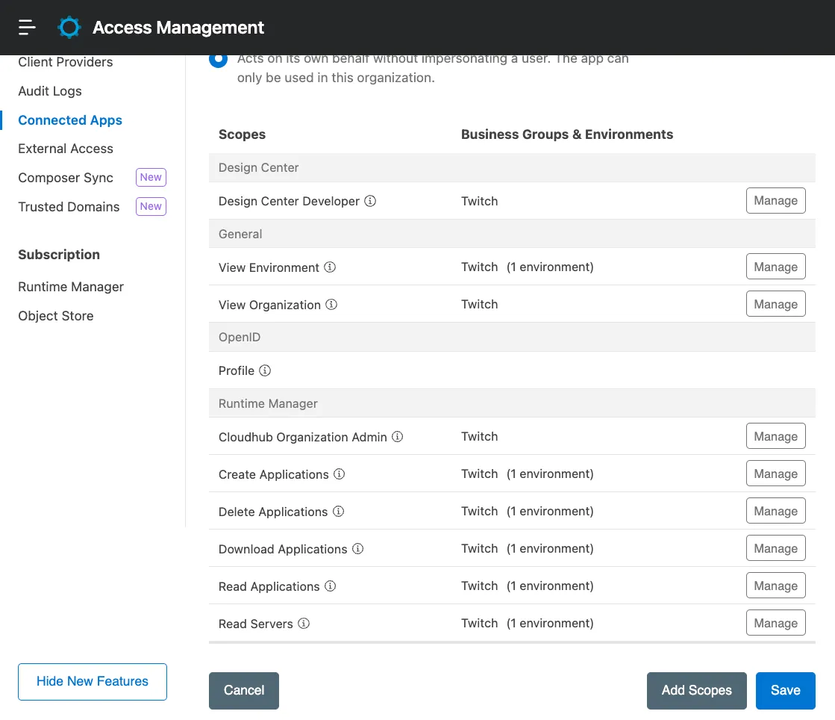The width and height of the screenshot is (835, 720).
Task: Click Hide New Features button
Action: pos(92,681)
